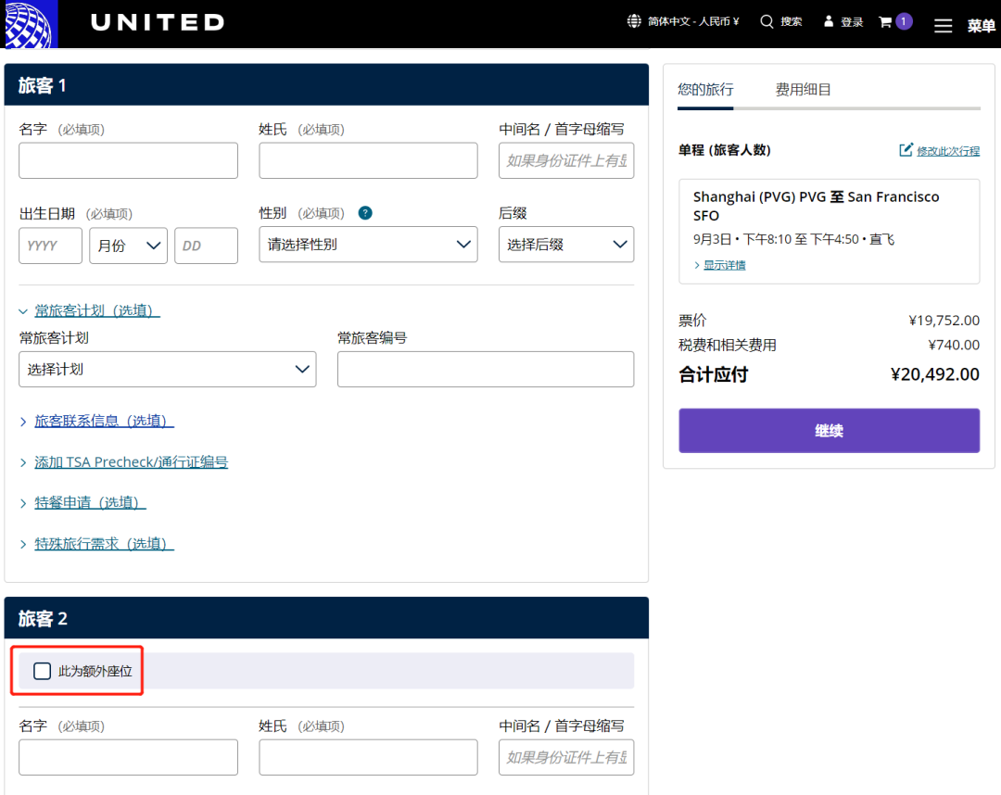Open language and currency globe selector
The height and width of the screenshot is (795, 1001).
coord(633,21)
